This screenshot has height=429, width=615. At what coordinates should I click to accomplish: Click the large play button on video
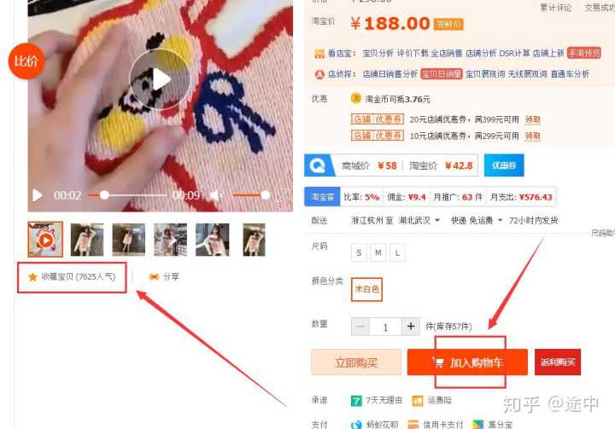coord(160,79)
